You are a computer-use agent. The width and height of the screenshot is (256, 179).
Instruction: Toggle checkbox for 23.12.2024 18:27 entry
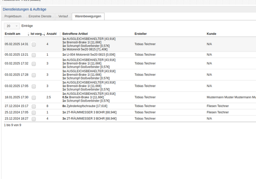click(x=34, y=119)
